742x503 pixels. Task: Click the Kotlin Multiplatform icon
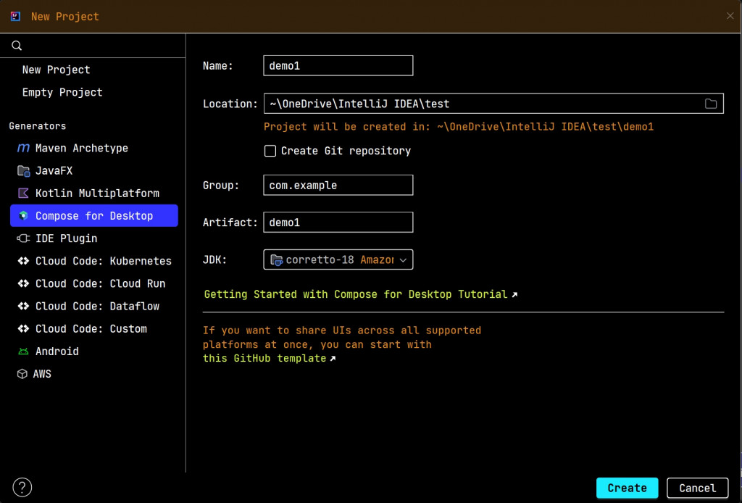click(x=23, y=193)
